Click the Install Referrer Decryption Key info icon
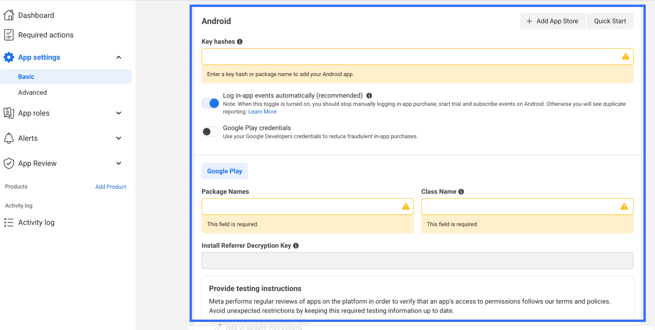The width and height of the screenshot is (655, 330). click(296, 246)
